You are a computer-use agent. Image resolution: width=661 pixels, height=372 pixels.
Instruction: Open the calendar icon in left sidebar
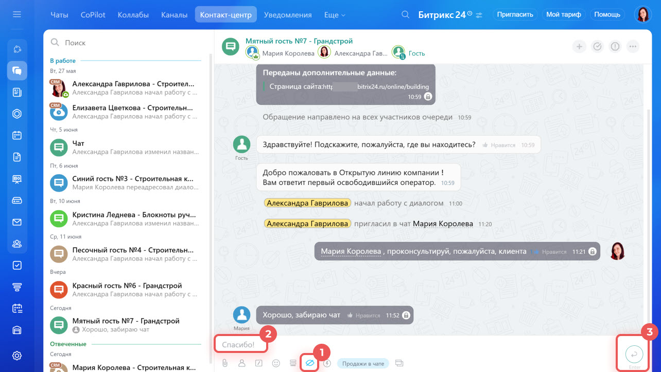tap(17, 136)
